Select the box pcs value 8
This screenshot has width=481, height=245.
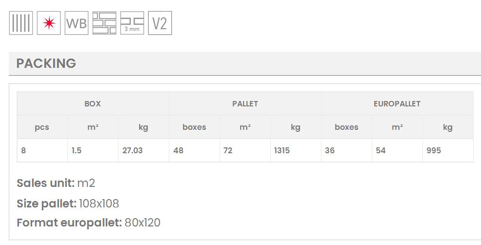[x=23, y=150]
